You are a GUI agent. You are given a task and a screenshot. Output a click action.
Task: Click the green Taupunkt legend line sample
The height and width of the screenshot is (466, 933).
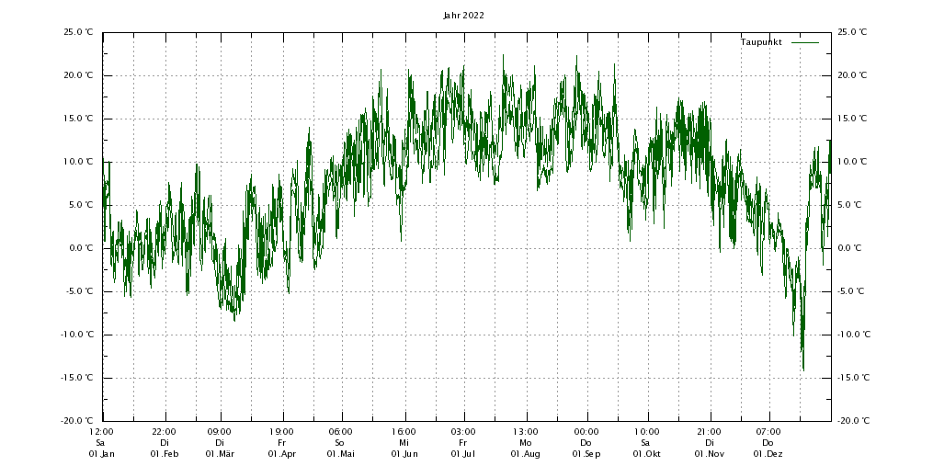[805, 43]
